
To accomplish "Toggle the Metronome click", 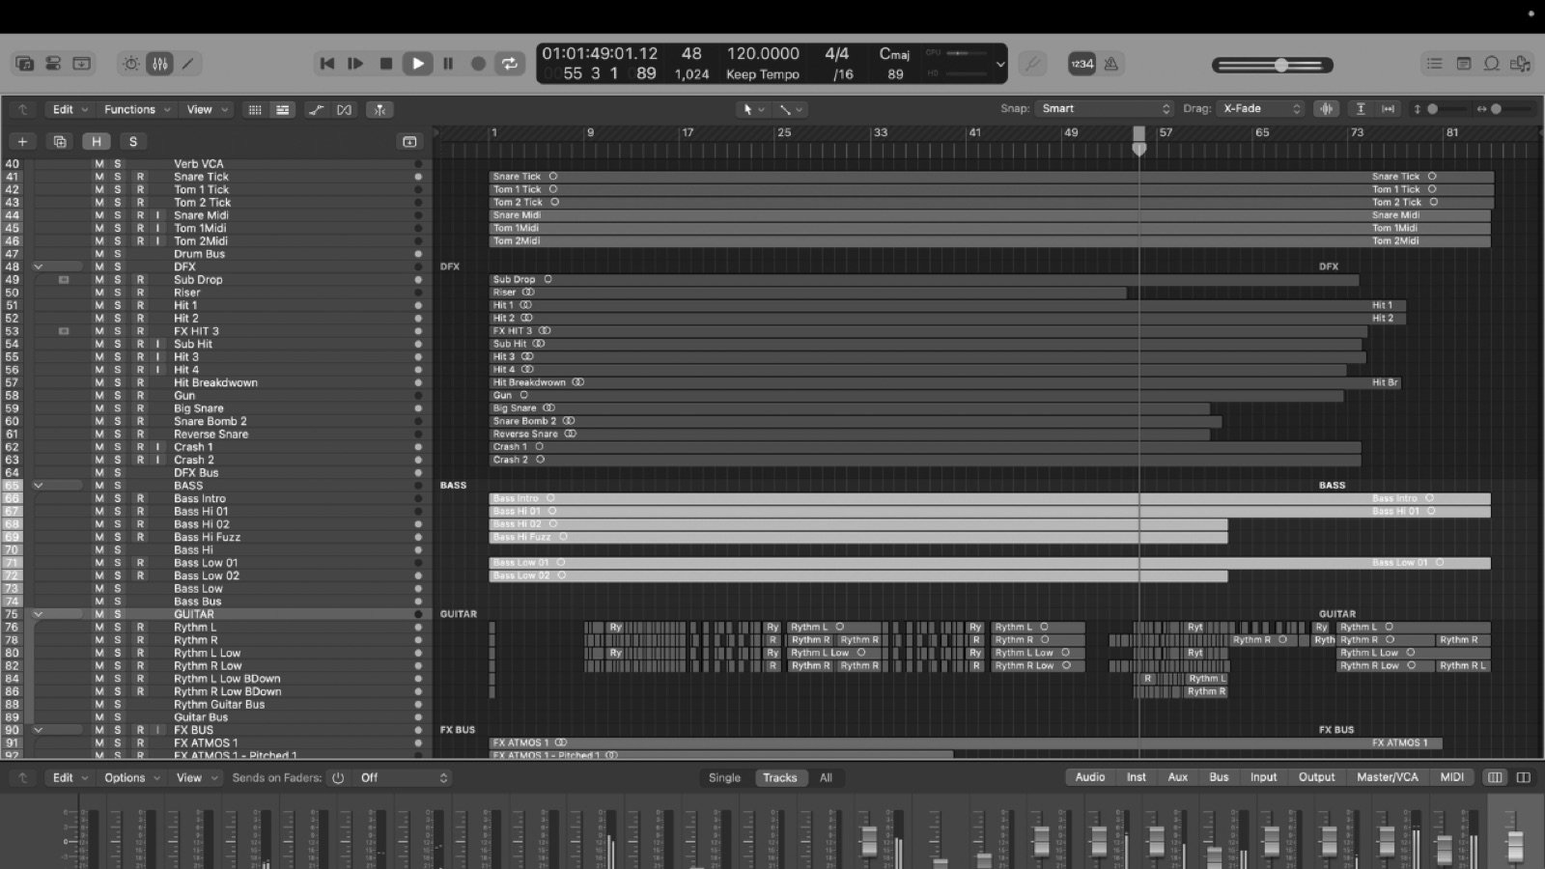I will pyautogui.click(x=1111, y=64).
